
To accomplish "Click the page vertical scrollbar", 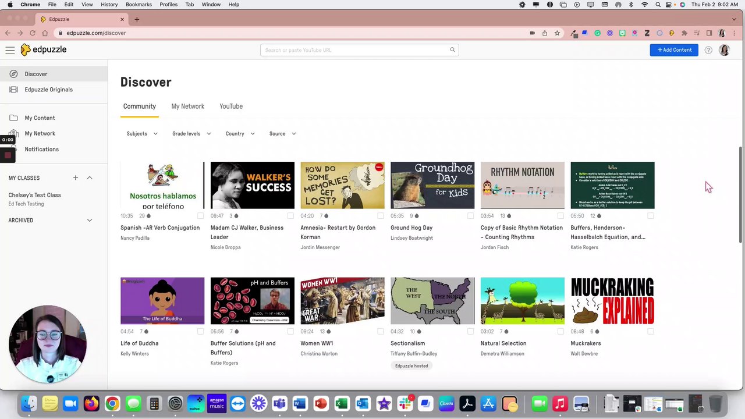I will (x=740, y=195).
